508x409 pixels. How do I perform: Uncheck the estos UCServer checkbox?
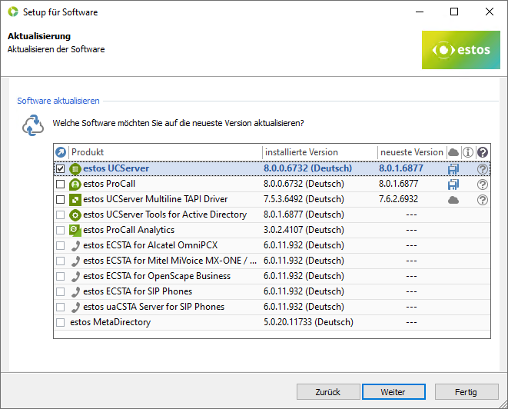[61, 168]
